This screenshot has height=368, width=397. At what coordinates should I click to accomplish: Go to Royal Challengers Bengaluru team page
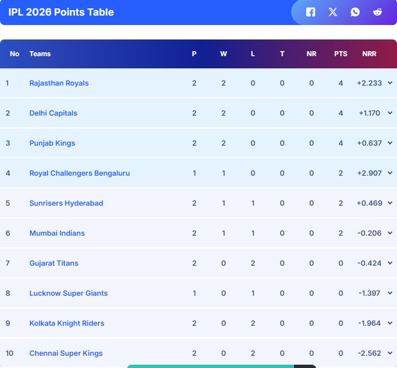click(x=80, y=173)
